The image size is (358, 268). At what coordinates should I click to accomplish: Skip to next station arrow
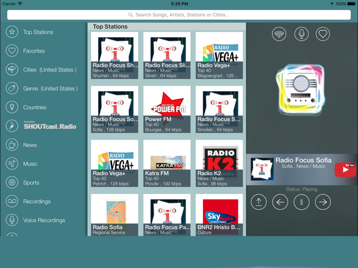point(323,202)
